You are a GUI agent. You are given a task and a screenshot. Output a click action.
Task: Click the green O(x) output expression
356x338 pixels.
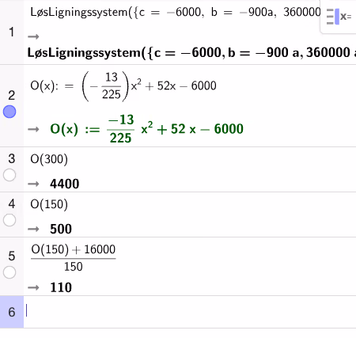coord(146,129)
